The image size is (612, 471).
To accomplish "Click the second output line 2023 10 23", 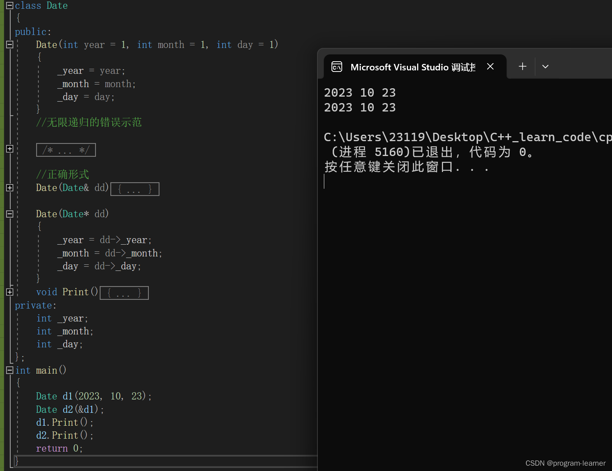I will pyautogui.click(x=360, y=107).
